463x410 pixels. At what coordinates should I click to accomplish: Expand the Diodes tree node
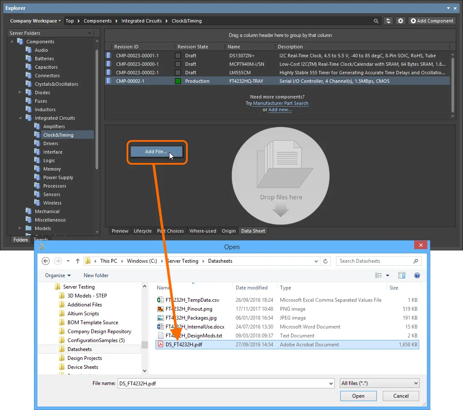click(19, 92)
